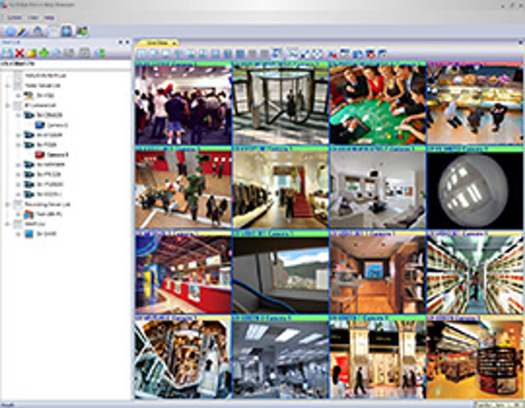Click the green-and-dark monitor icon in main toolbar
Viewport: 525px width, 408px height.
tap(81, 31)
